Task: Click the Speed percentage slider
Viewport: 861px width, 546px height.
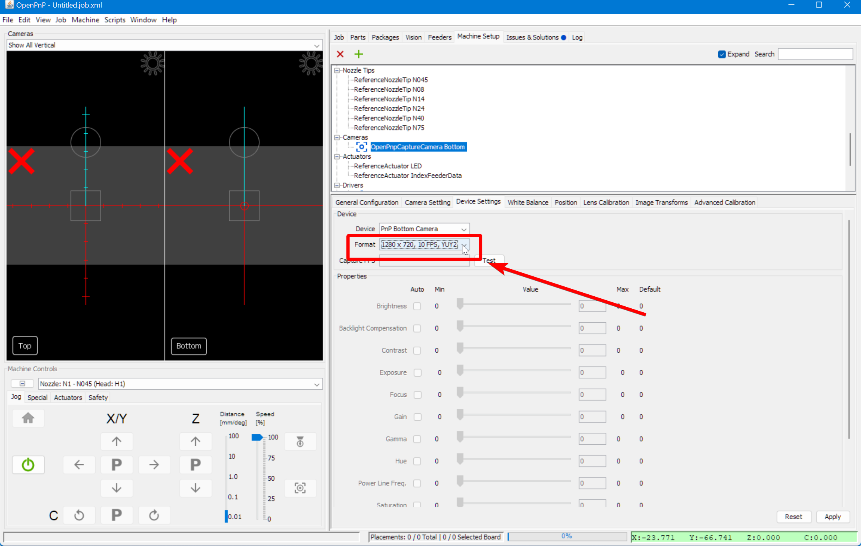Action: coord(257,437)
